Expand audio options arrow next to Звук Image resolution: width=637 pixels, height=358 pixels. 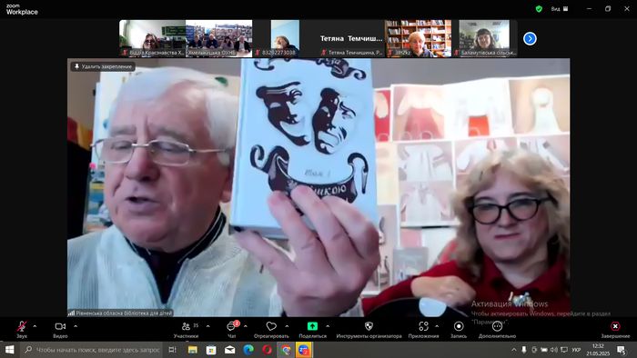coord(35,326)
